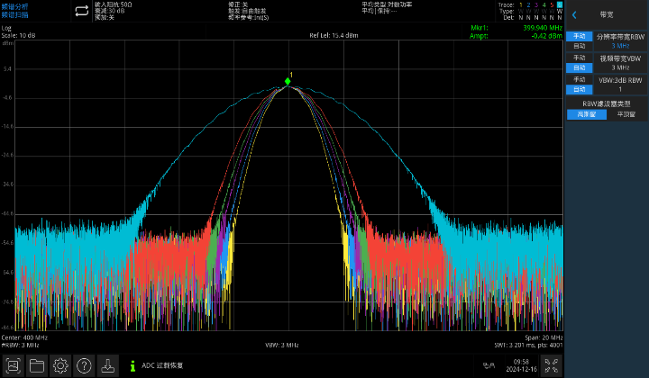Open the 输入阻抗 input settings block

coord(117,10)
